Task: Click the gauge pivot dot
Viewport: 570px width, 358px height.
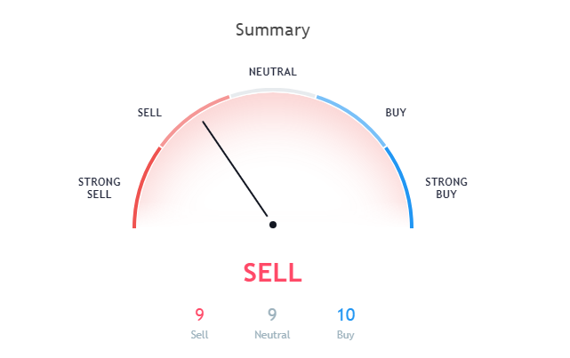Action: (x=273, y=225)
